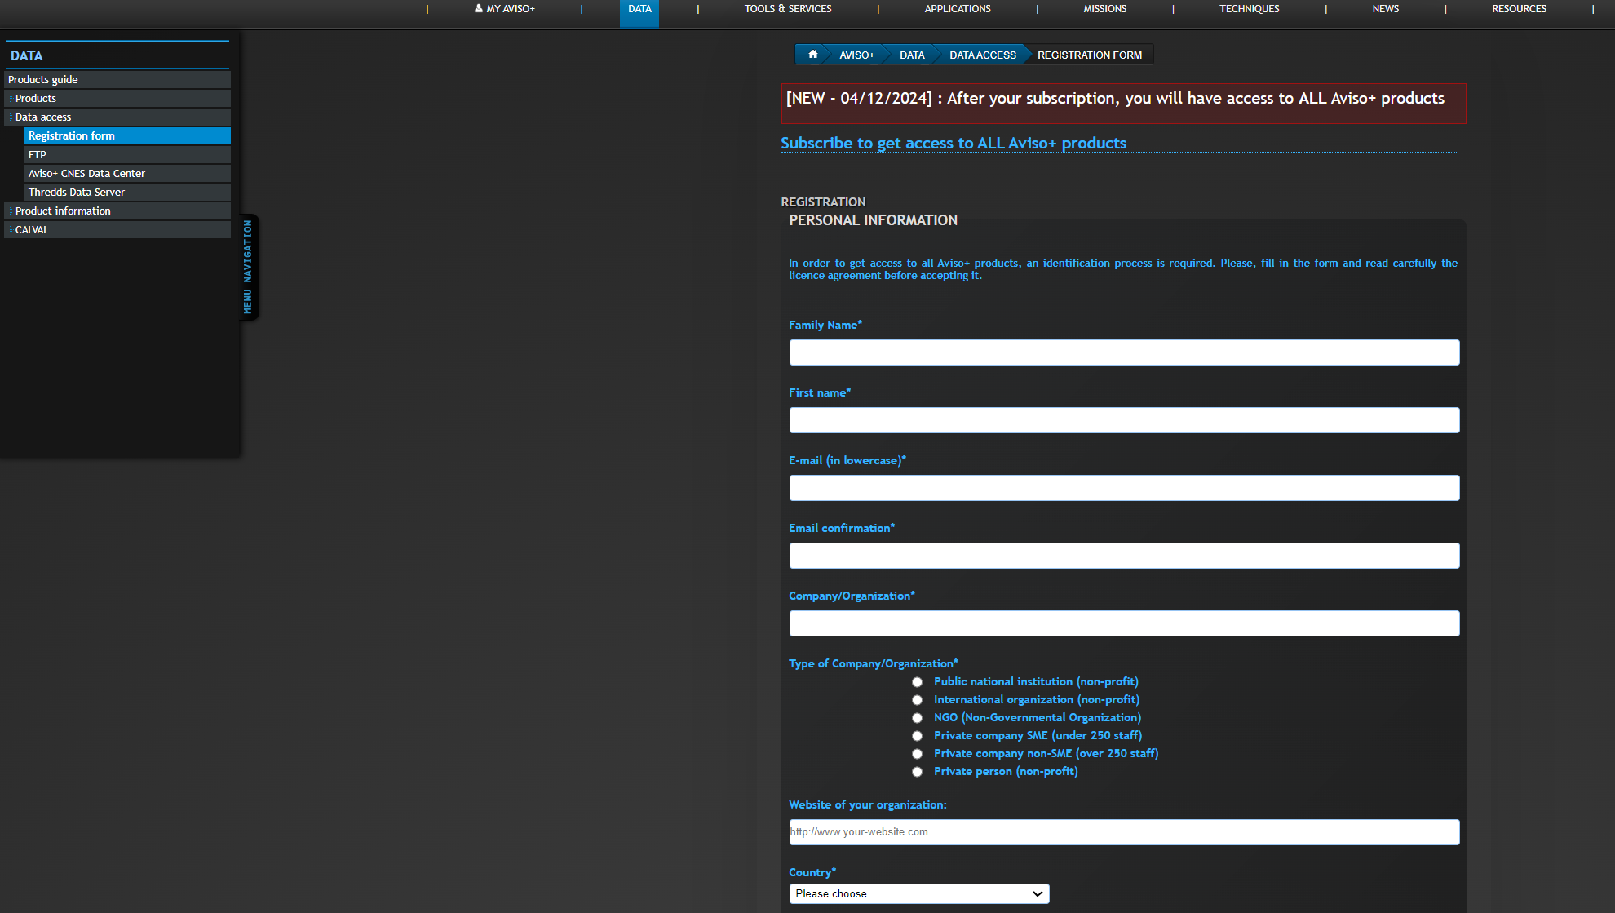Open the Country dropdown list
Image resolution: width=1615 pixels, height=913 pixels.
tap(918, 894)
